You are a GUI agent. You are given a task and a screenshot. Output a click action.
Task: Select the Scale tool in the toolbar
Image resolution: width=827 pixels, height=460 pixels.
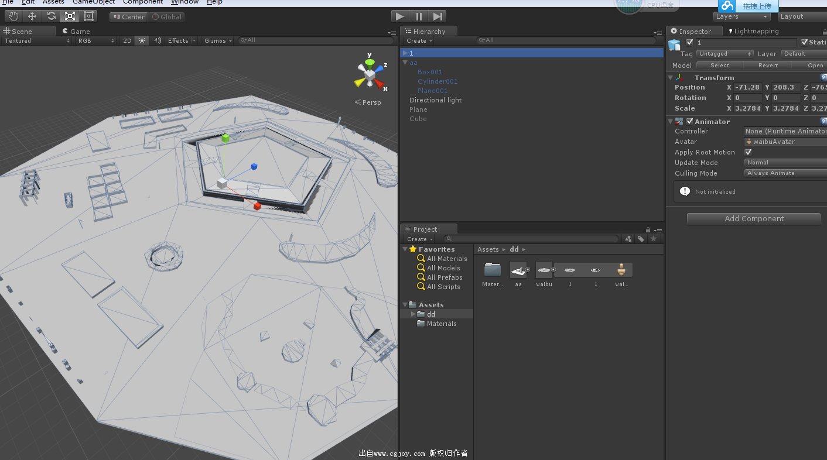[70, 16]
